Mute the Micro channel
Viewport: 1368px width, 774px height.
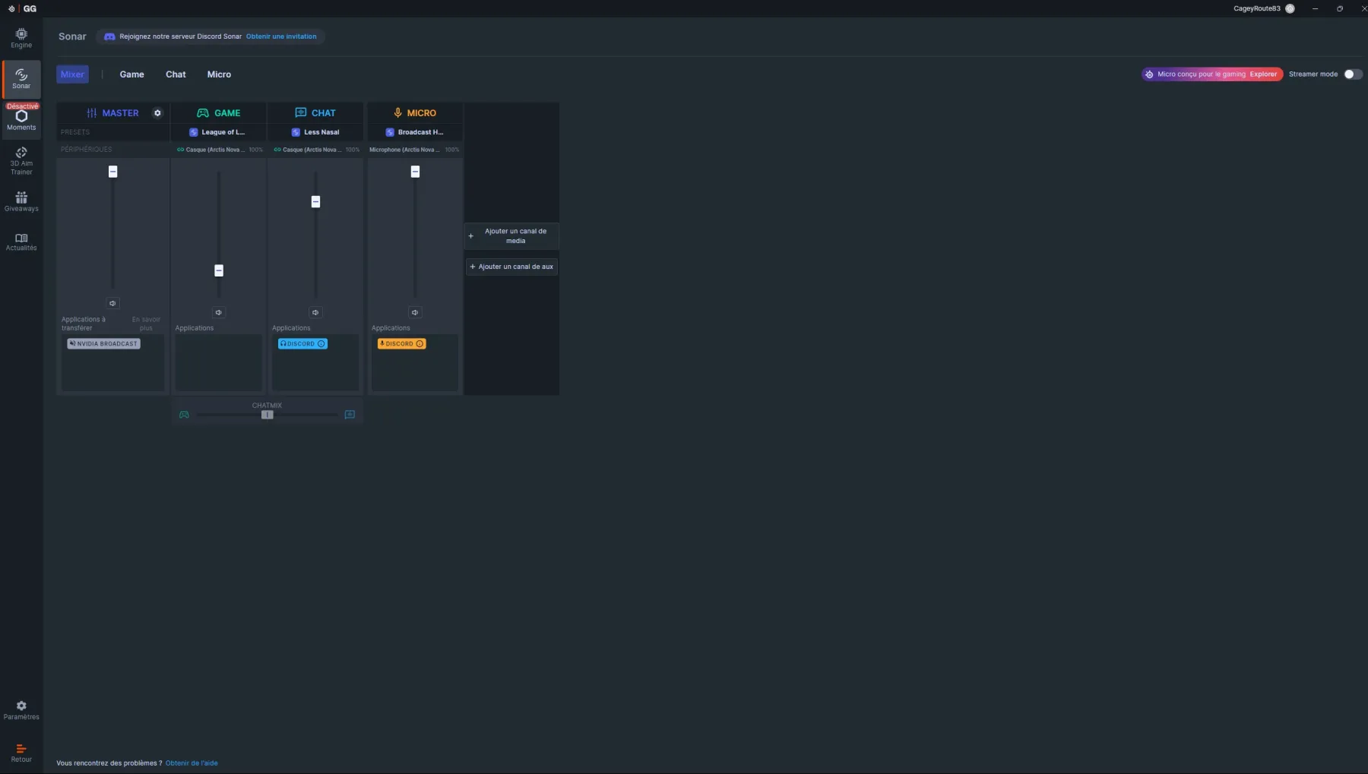tap(415, 312)
